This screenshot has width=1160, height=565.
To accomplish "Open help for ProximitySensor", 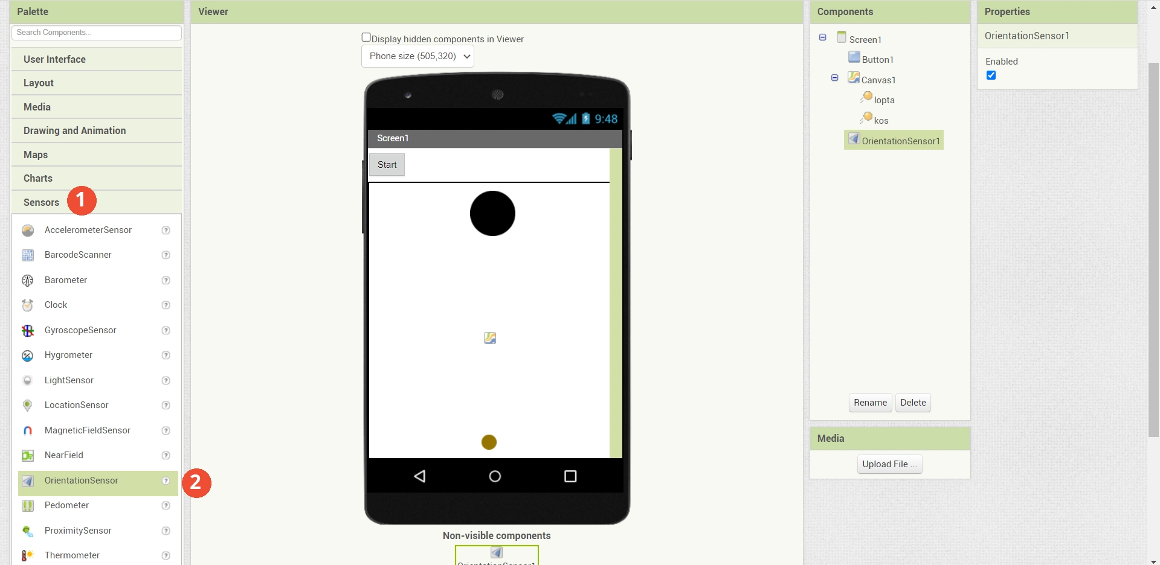I will (166, 531).
